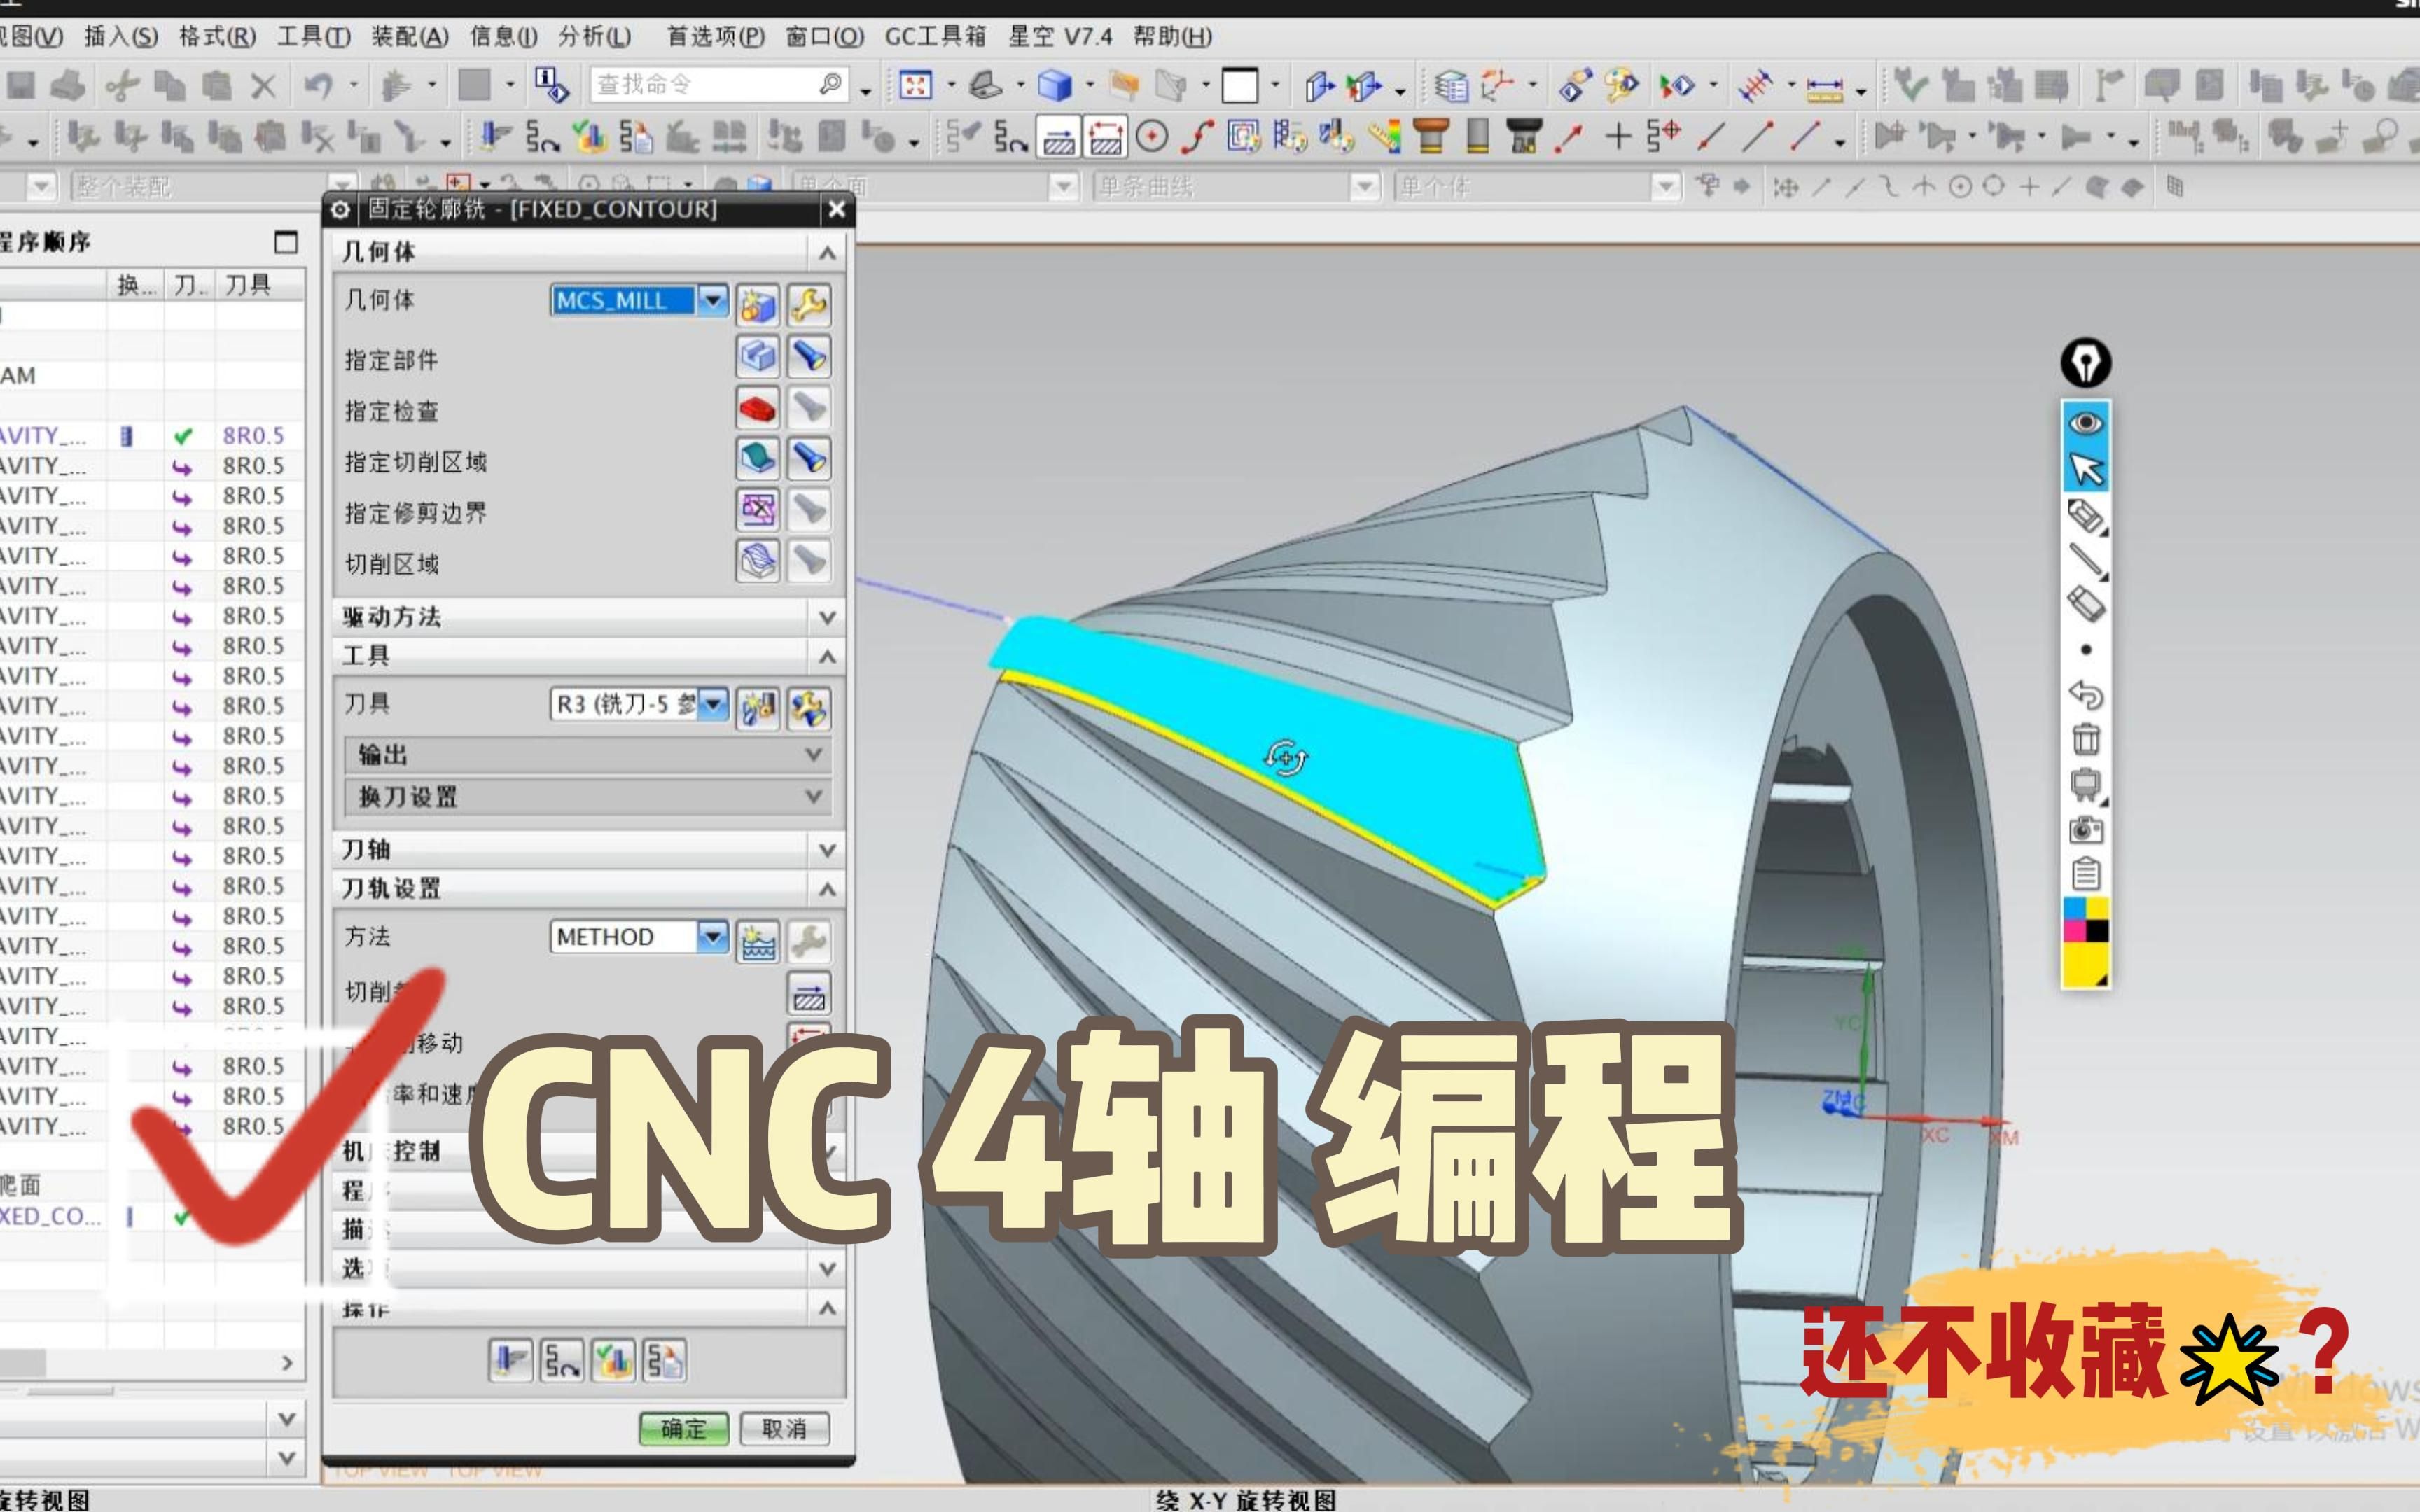Screen dimensions: 2420x1512
Task: Click the pen nib icon above annotation toolbar
Action: (2086, 363)
